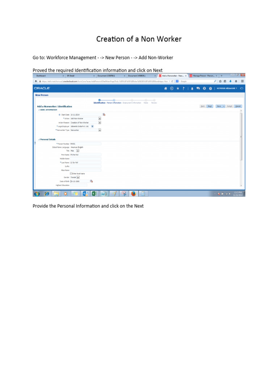
Task: Click the Back button
Action: (x=203, y=106)
